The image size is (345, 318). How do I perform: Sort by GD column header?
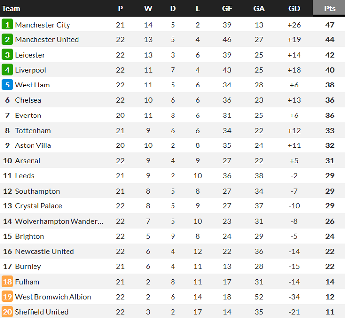tap(294, 8)
